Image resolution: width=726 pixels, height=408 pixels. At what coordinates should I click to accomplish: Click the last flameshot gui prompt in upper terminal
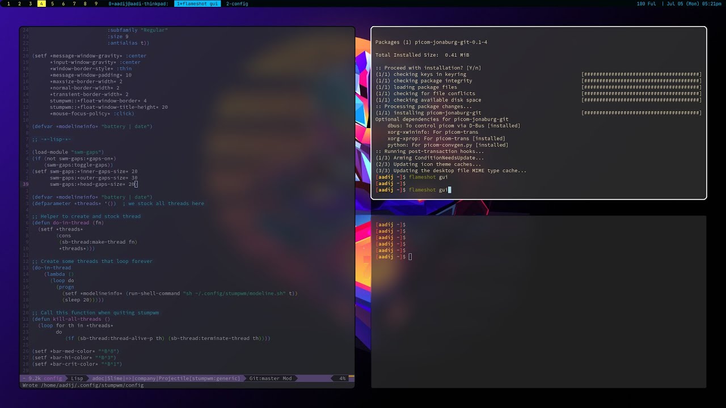pyautogui.click(x=413, y=190)
